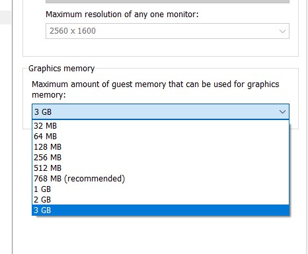The width and height of the screenshot is (308, 254).
Task: Click the Graphics memory group label
Action: tap(61, 69)
